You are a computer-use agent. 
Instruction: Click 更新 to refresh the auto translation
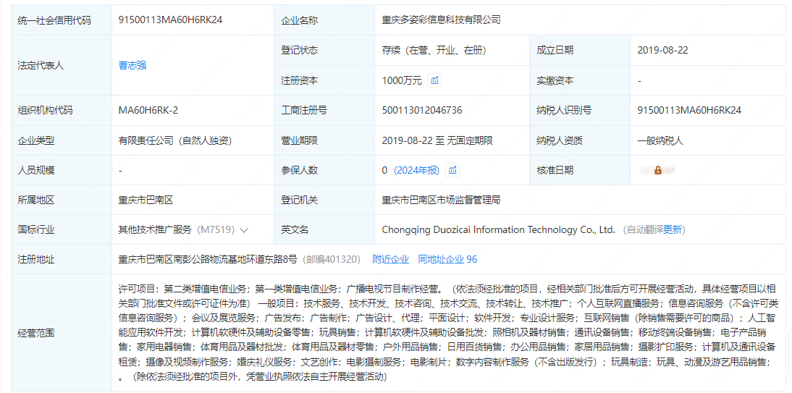673,229
